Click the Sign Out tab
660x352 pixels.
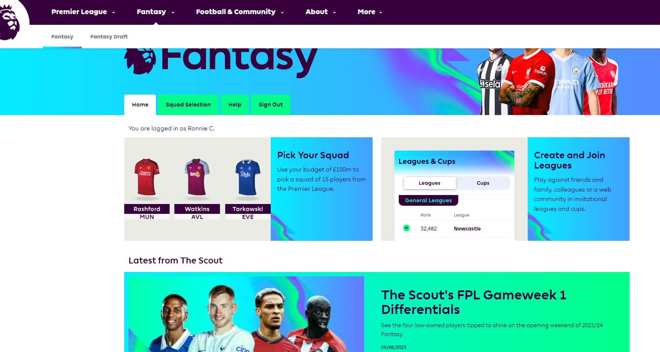(271, 105)
